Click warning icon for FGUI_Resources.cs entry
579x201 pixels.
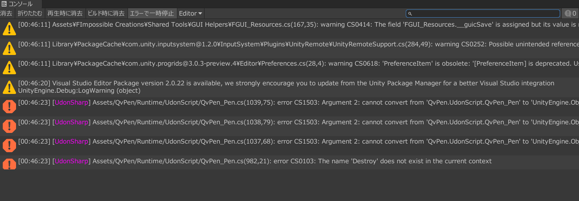[9, 28]
